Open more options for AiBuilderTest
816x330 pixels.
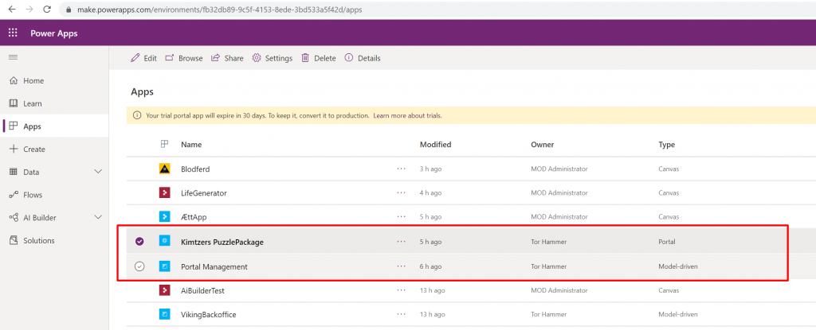pos(401,290)
